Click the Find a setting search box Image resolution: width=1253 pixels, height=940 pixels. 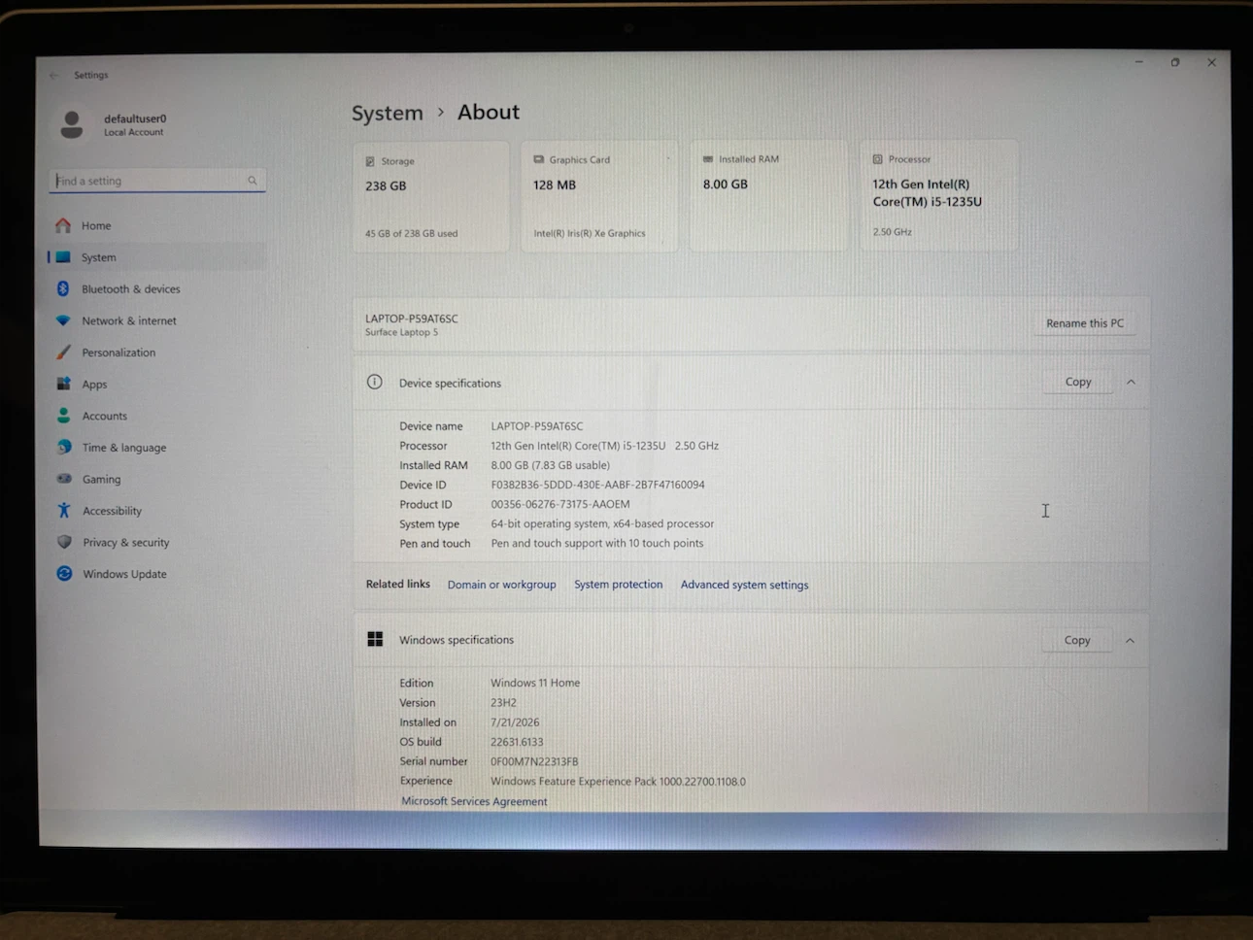[x=157, y=181]
